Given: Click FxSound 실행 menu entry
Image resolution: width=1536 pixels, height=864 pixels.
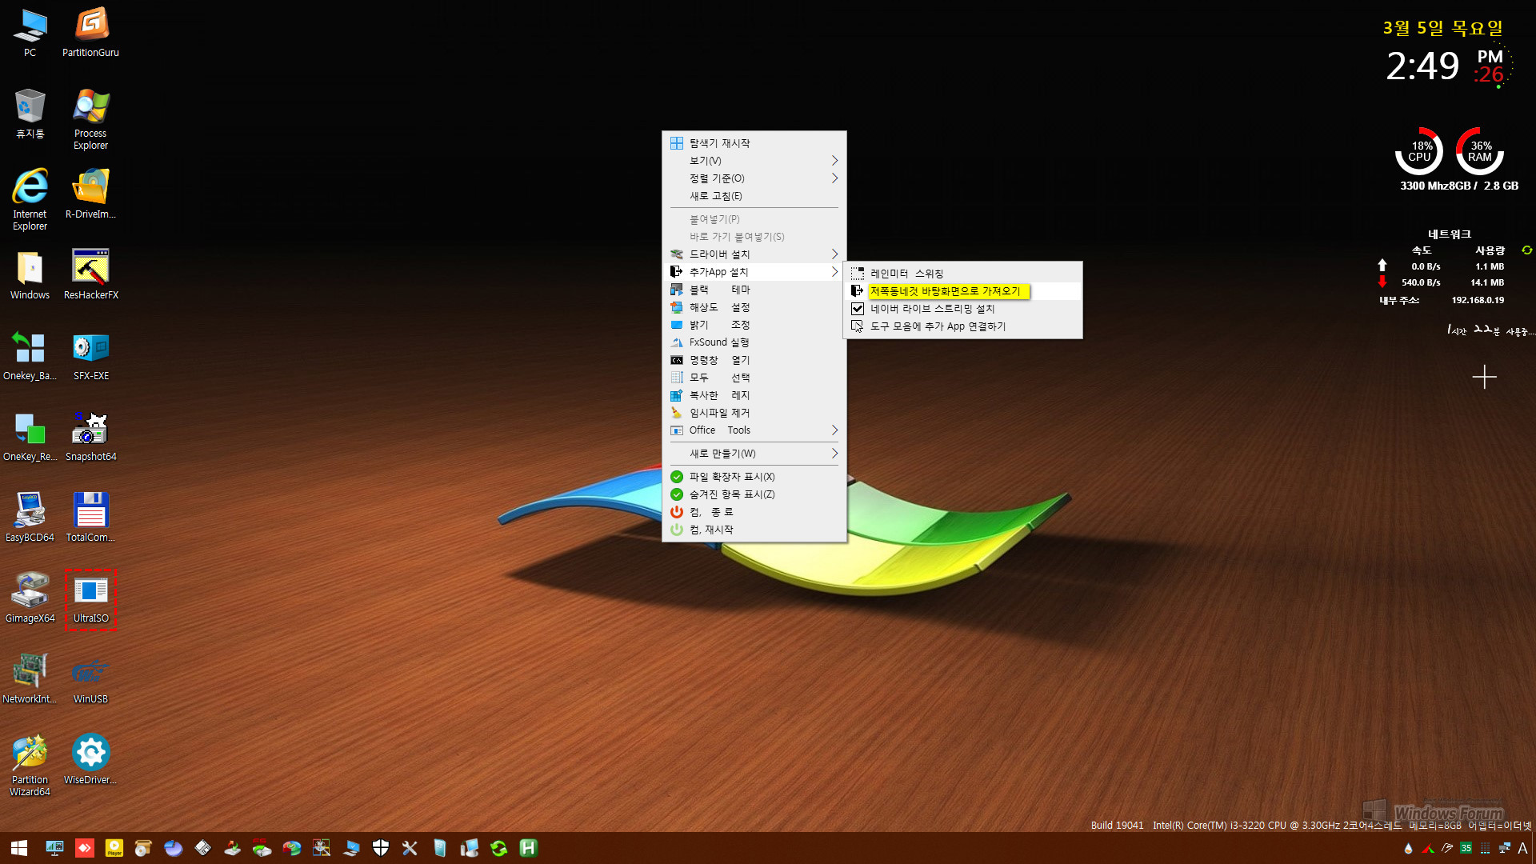Looking at the screenshot, I should coord(754,342).
